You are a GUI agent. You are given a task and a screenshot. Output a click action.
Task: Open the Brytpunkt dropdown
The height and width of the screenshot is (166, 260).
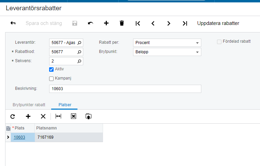tap(167, 52)
